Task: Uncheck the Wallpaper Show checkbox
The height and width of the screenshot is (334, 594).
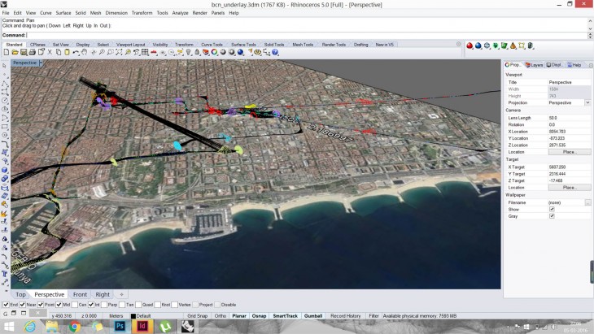Action: click(x=552, y=209)
